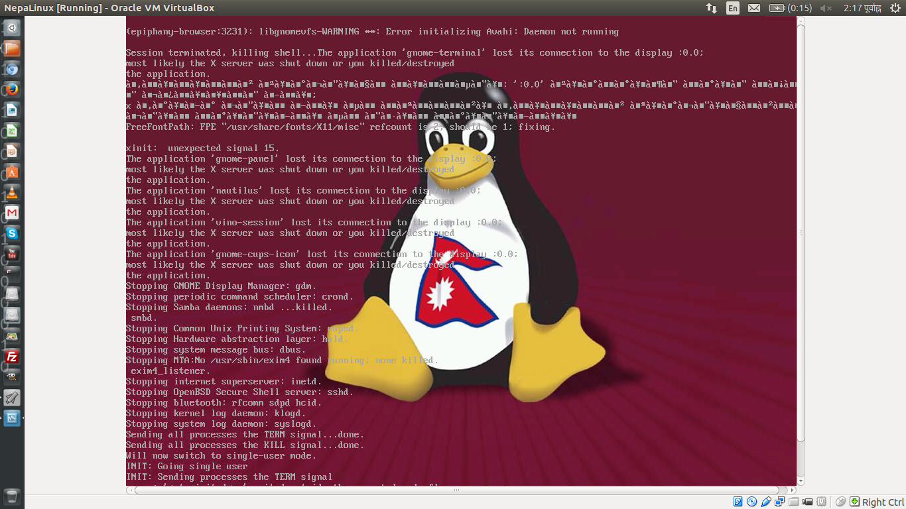Open LibreOffice Impress from the dock
The height and width of the screenshot is (509, 906).
[x=12, y=151]
